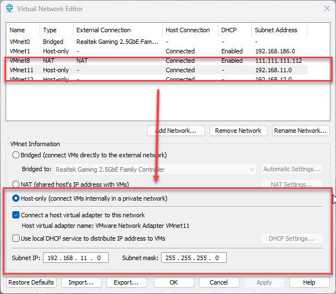The image size is (336, 294).
Task: Confirm with the OK button
Action: point(174,282)
